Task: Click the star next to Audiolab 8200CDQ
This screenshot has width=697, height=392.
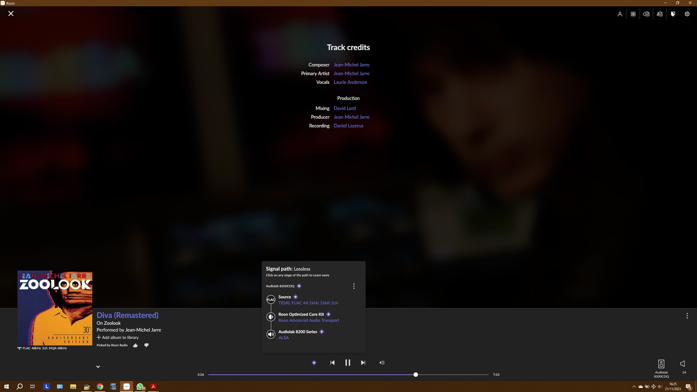Action: click(x=299, y=286)
